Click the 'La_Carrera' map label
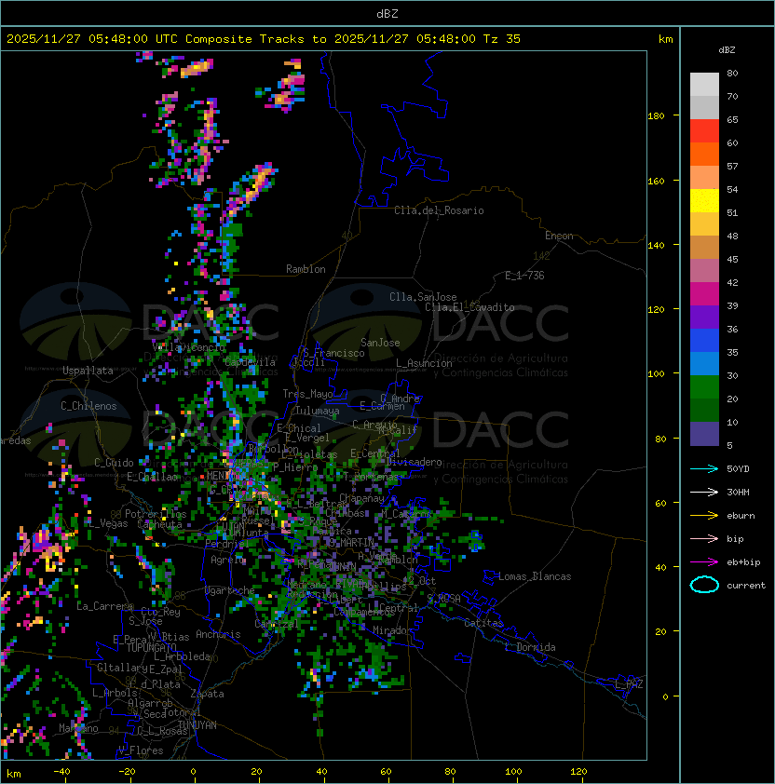 click(x=104, y=606)
